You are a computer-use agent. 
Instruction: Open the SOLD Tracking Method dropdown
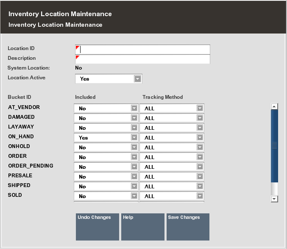pyautogui.click(x=172, y=196)
